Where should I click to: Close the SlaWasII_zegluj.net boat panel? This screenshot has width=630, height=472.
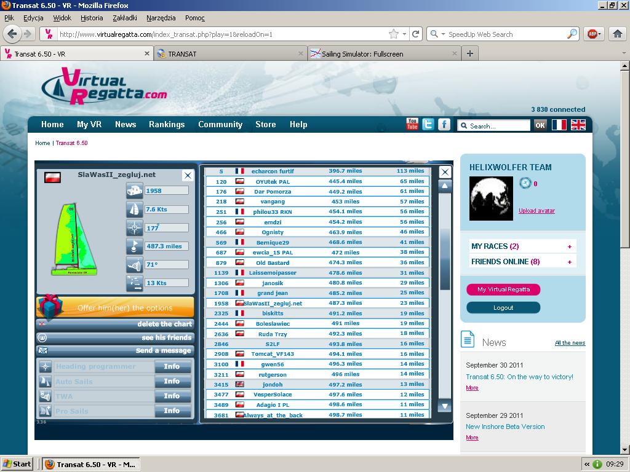tap(188, 176)
